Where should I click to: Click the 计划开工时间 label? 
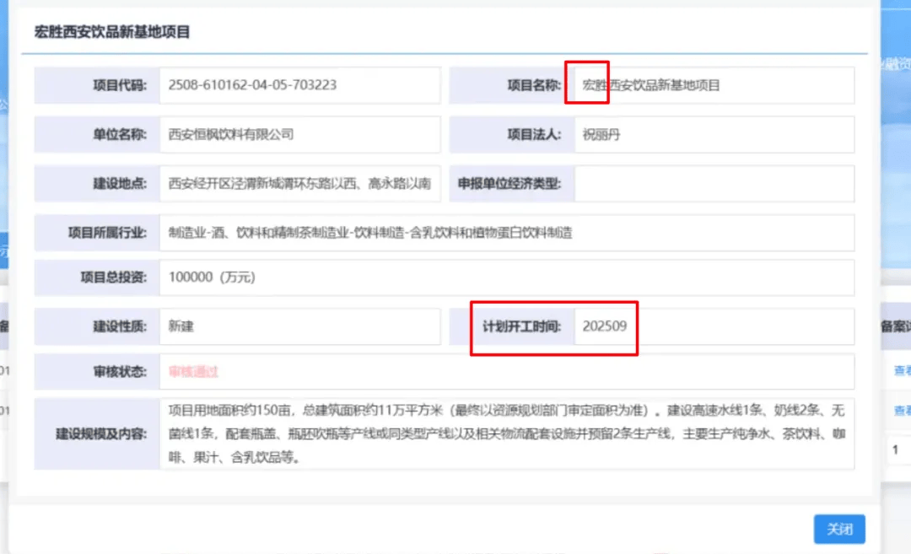[x=522, y=326]
